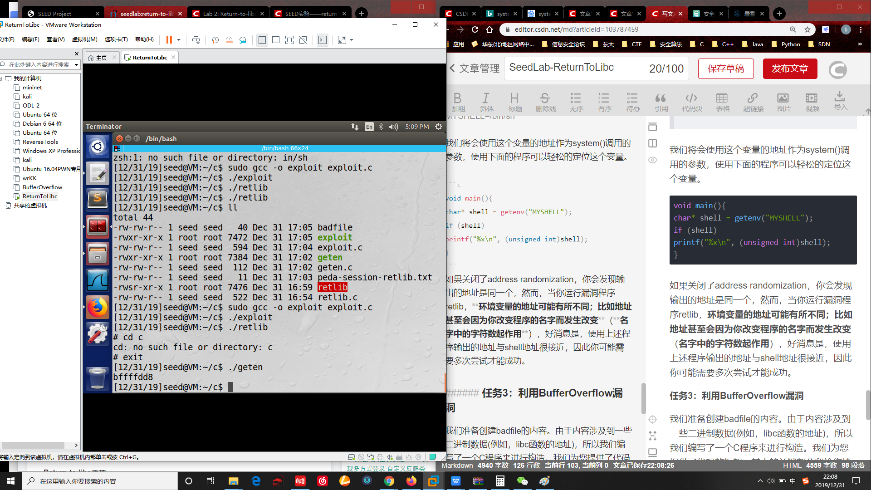Open the Manage Snapshots tool in VMware

243,40
